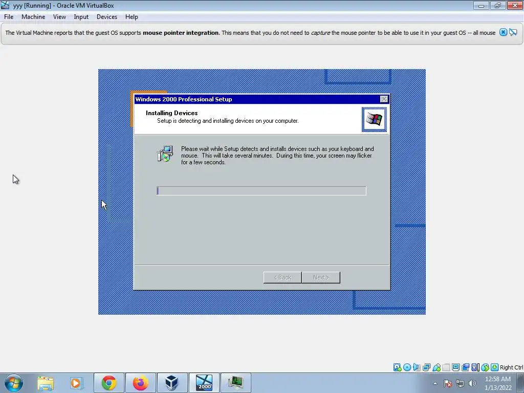524x393 pixels.
Task: Click the recording status icon
Action: pyautogui.click(x=466, y=367)
